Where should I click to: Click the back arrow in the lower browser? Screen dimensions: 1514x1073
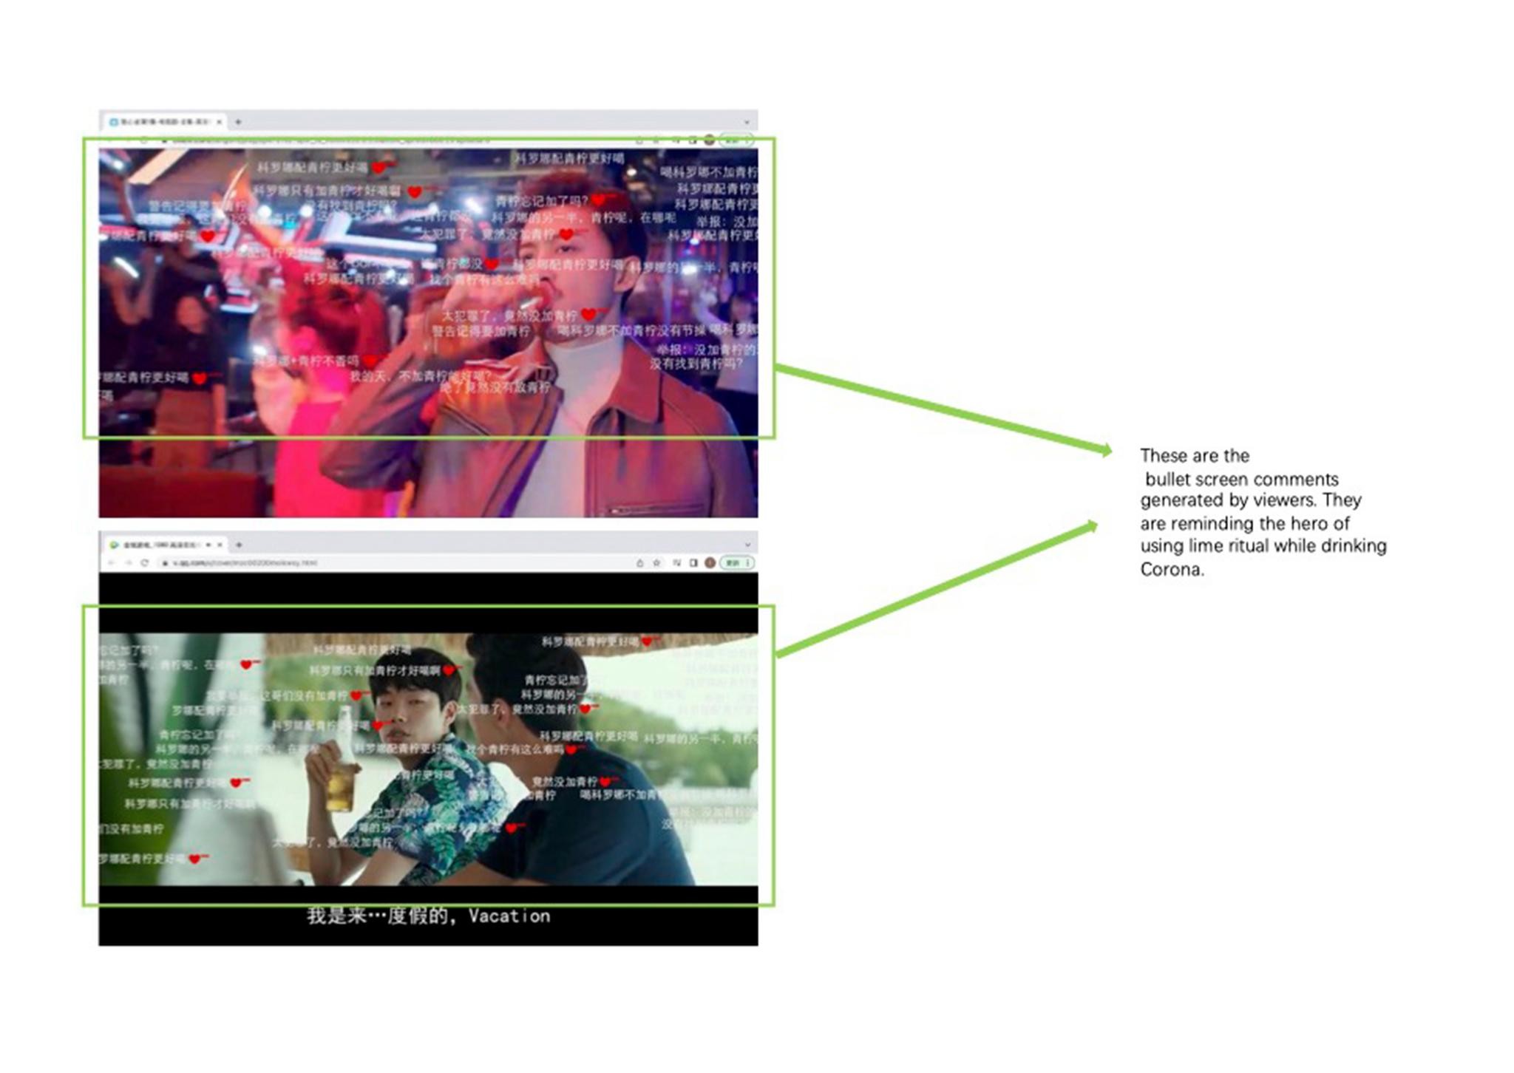[x=112, y=563]
